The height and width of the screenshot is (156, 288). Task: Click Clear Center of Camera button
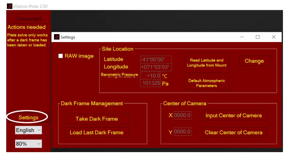(233, 132)
